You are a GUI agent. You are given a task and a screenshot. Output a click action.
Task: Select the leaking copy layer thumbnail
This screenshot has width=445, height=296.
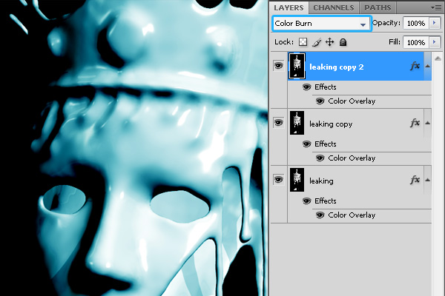point(297,123)
